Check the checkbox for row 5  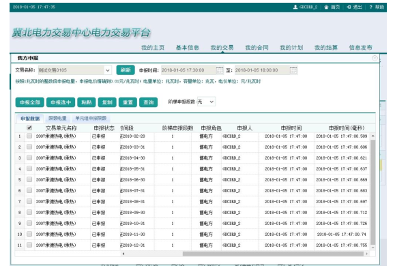29,179
